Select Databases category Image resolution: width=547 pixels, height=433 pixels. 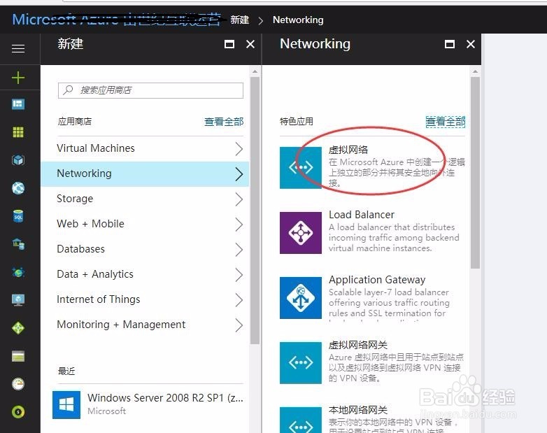tap(145, 249)
